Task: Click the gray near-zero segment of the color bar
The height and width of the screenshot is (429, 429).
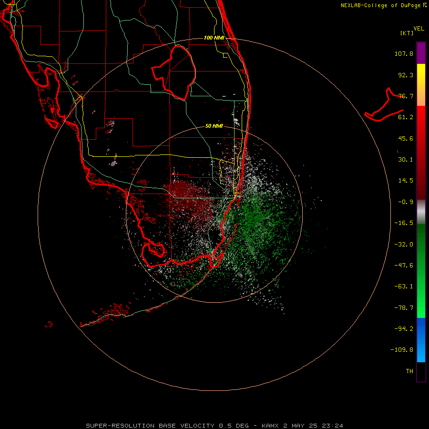Action: click(421, 212)
